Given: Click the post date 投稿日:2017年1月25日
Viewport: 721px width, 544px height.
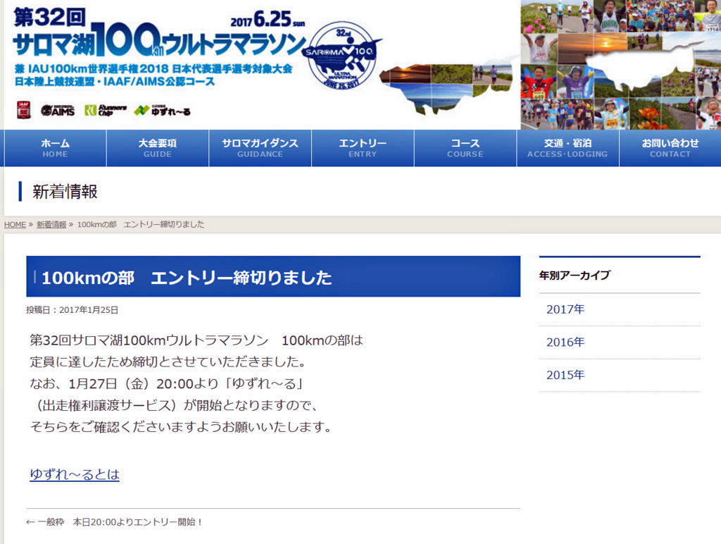Looking at the screenshot, I should coord(73,310).
